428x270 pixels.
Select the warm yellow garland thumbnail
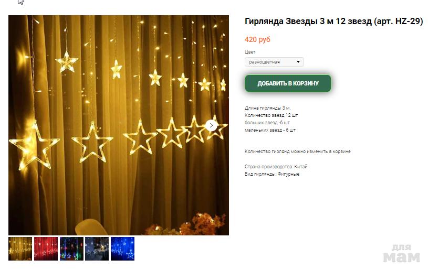tap(20, 249)
